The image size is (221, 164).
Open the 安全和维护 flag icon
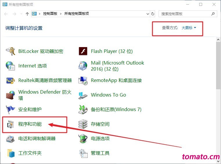(x=10, y=110)
